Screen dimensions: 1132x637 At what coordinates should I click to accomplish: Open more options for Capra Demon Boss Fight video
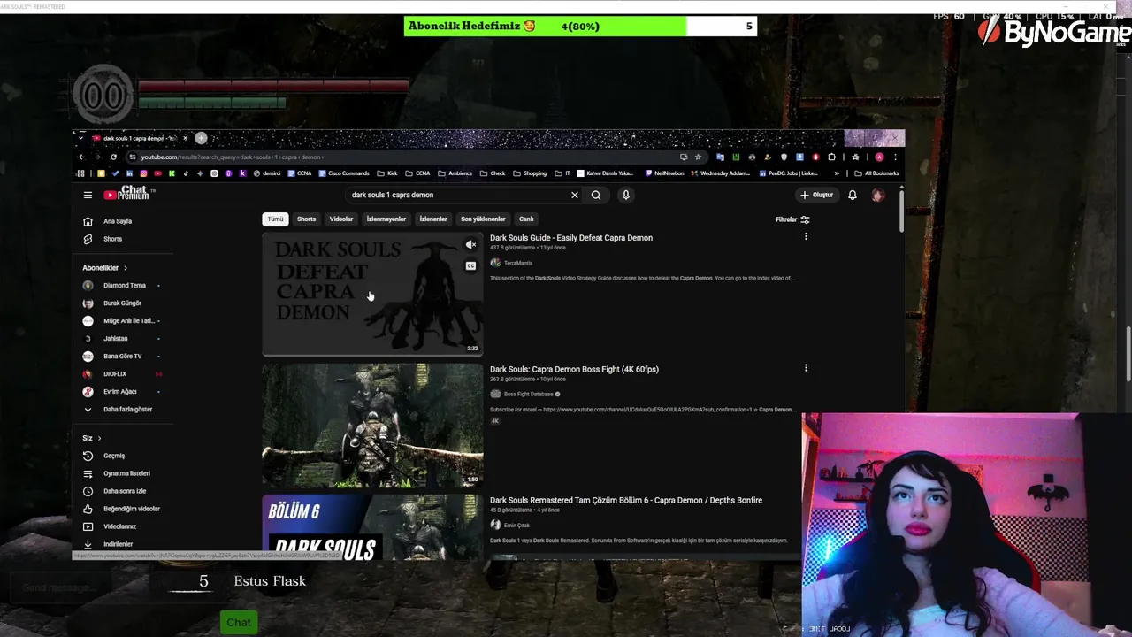806,368
